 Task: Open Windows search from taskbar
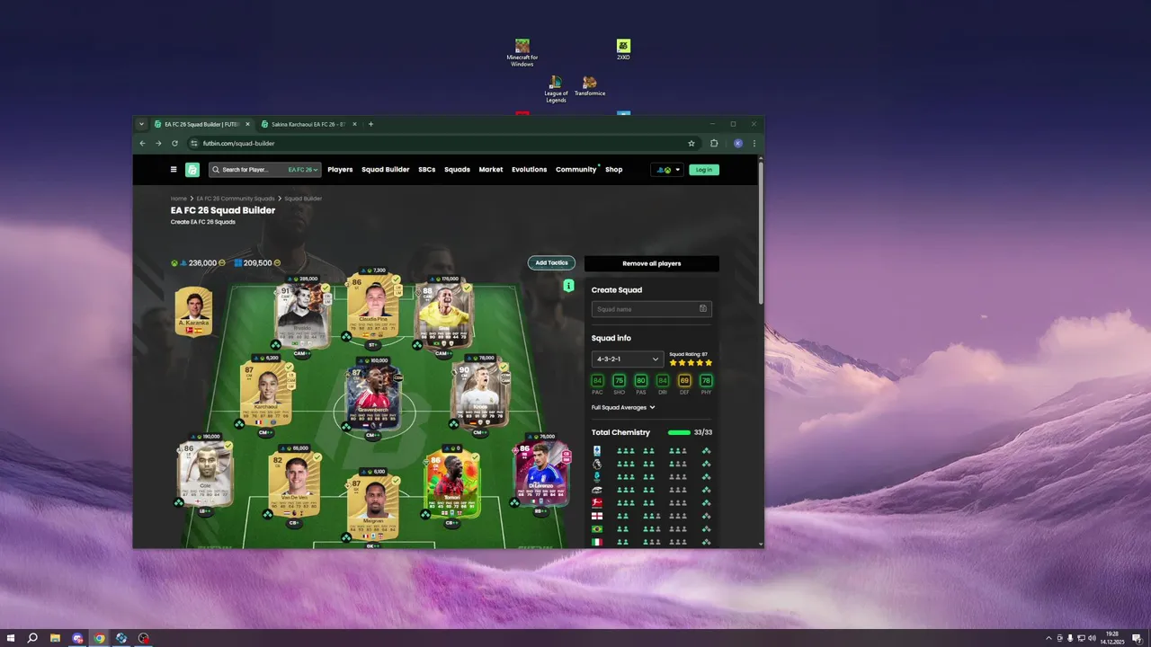(x=32, y=638)
